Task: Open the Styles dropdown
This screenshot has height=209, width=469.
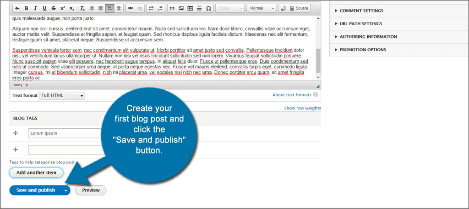Action: pos(230,8)
